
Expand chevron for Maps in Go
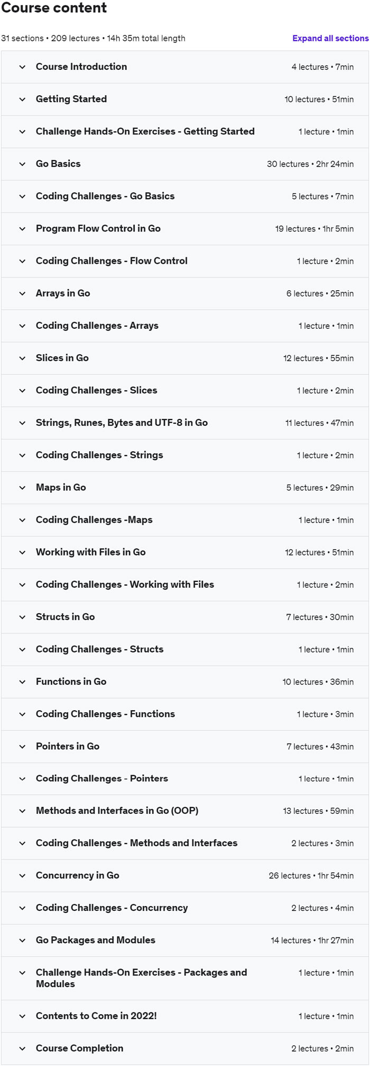pyautogui.click(x=22, y=488)
